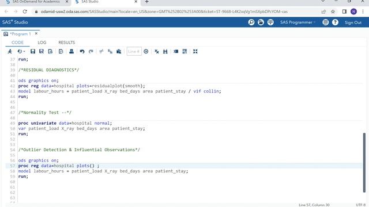Open the browser three-dot menu
Screen dimensions: 369x207
point(363,11)
